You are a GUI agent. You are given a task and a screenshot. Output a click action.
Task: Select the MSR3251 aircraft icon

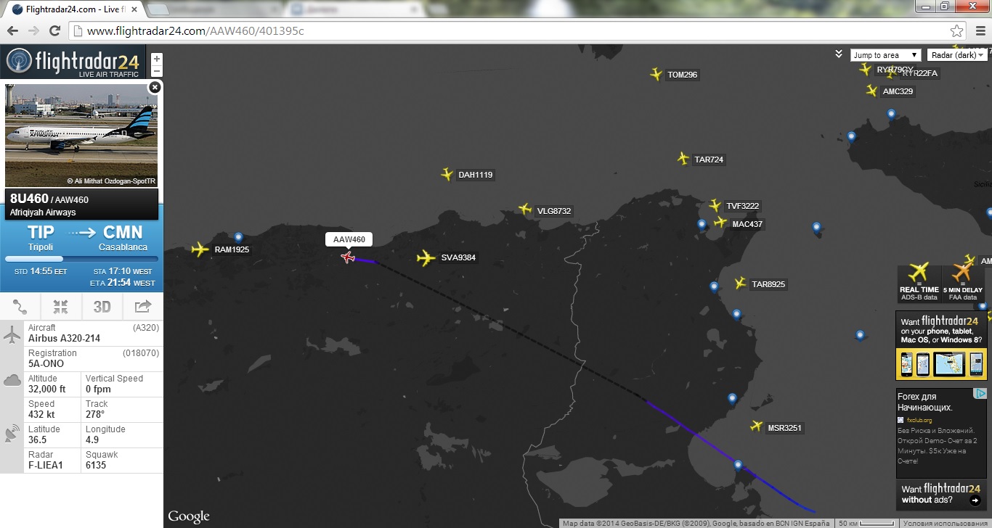pyautogui.click(x=757, y=426)
